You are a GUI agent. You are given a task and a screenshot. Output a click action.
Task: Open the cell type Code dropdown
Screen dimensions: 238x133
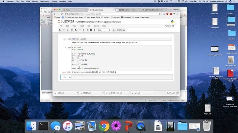(104, 30)
